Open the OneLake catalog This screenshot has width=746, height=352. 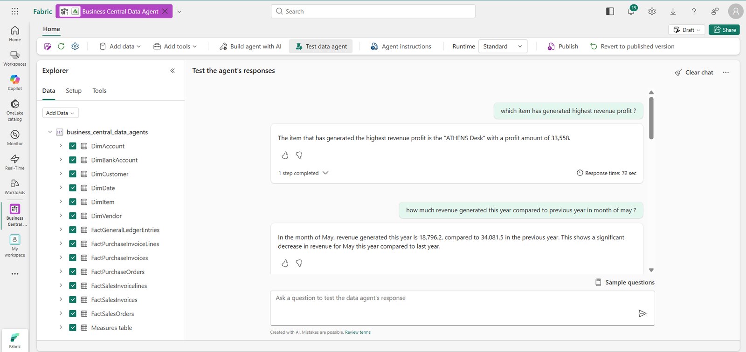(15, 110)
